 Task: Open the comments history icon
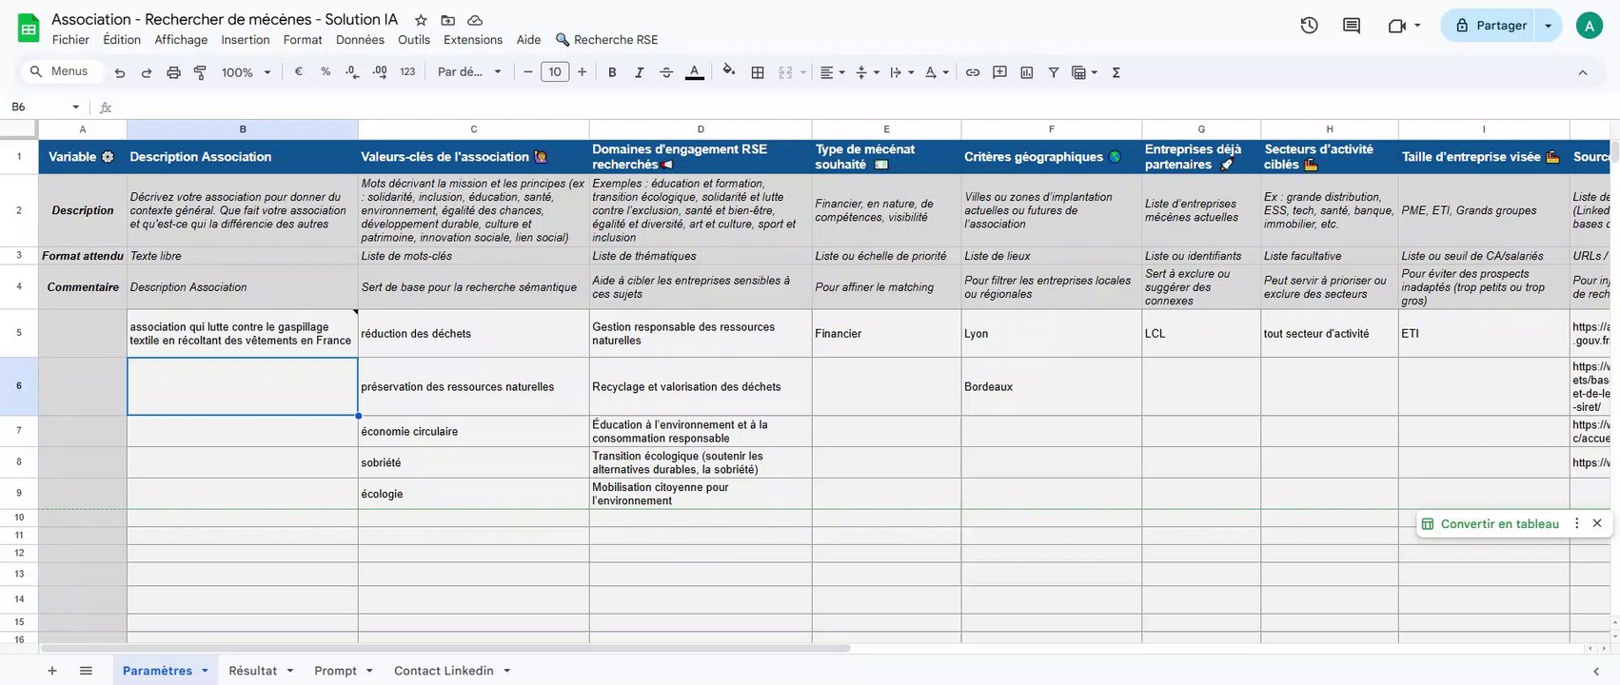[x=1352, y=26]
